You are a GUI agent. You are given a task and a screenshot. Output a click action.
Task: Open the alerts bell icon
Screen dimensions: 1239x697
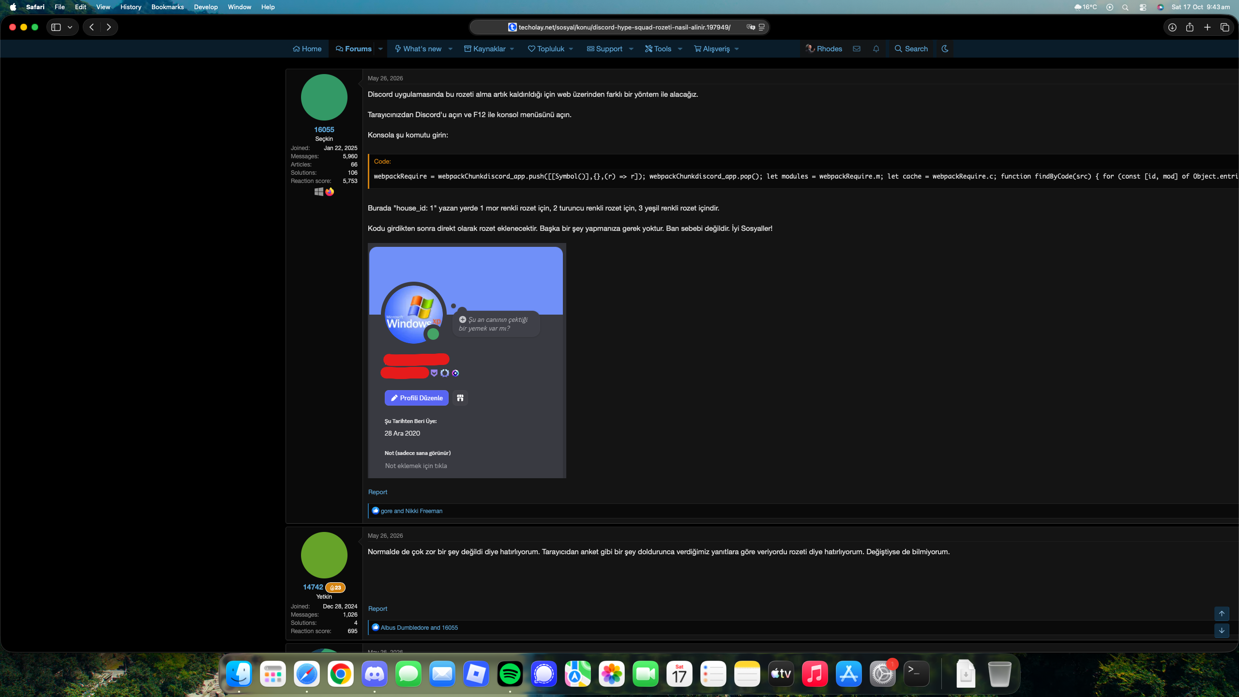click(876, 48)
